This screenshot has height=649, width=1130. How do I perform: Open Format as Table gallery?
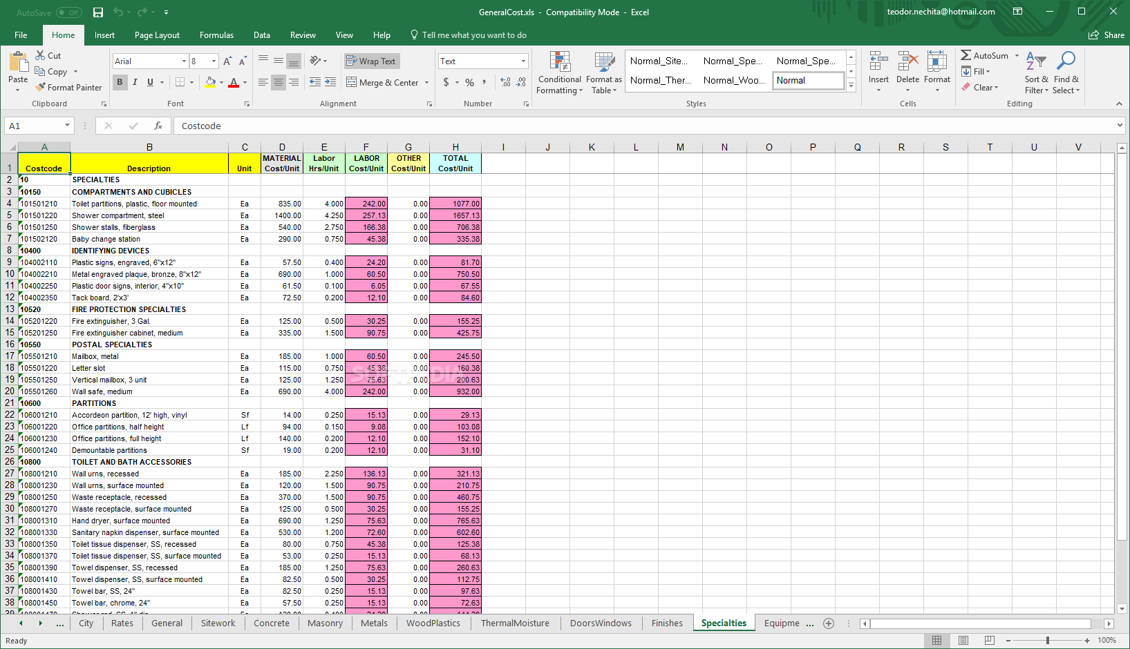(x=604, y=73)
